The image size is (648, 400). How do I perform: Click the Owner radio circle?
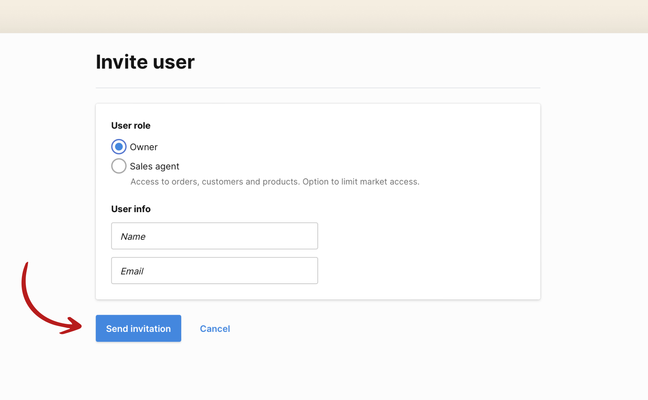coord(118,146)
